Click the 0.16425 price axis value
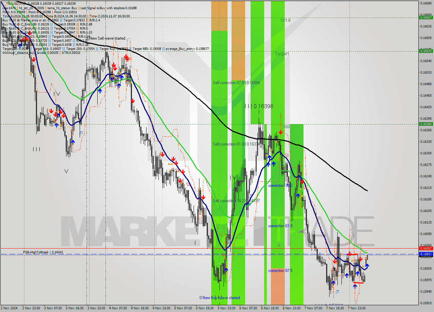This screenshot has height=312, width=434. [x=426, y=107]
